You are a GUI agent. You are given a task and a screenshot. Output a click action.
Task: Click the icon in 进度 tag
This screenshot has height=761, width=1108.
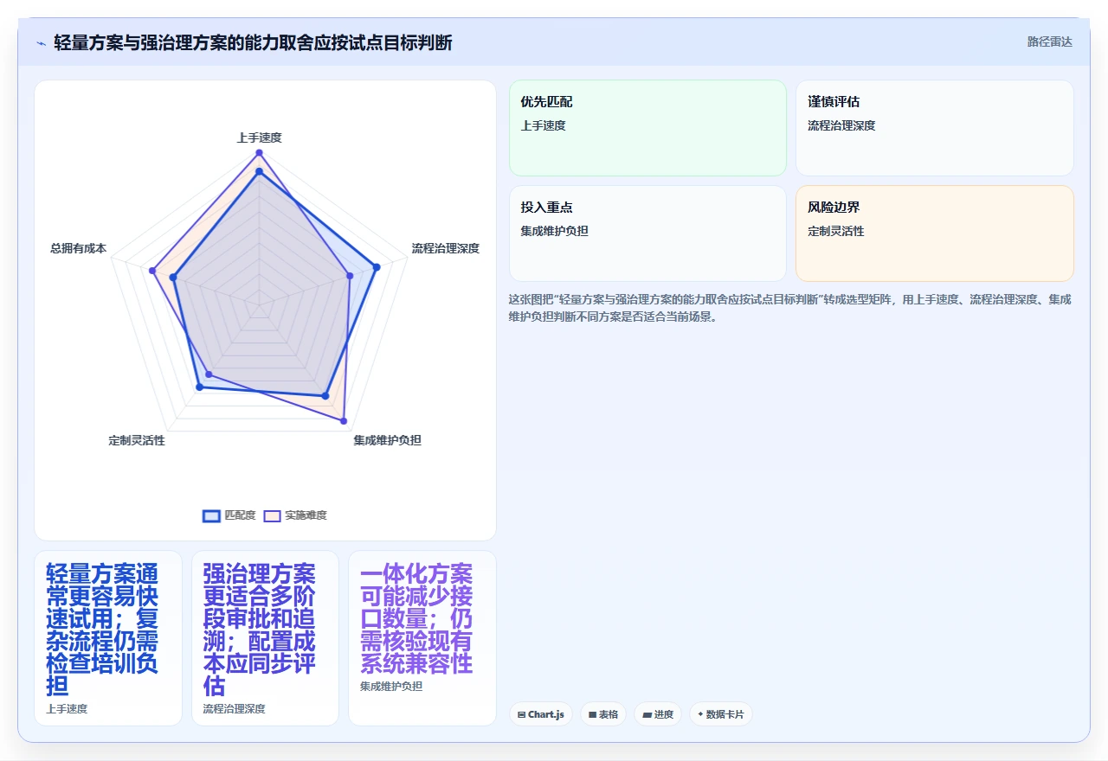click(646, 714)
